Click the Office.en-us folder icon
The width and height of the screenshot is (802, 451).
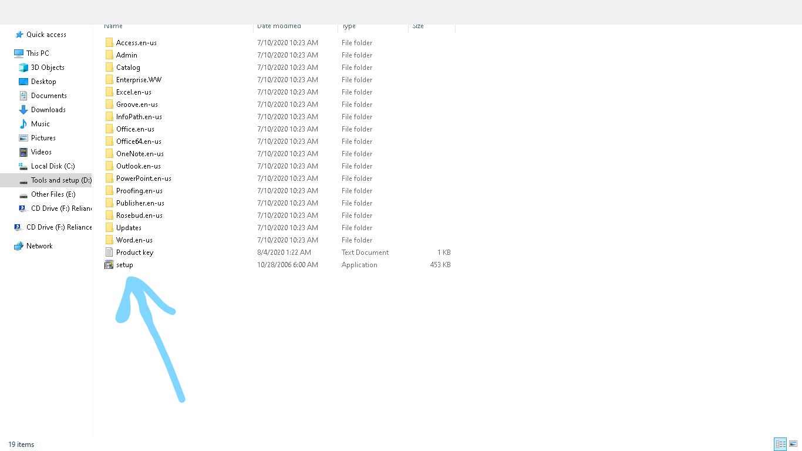(109, 129)
